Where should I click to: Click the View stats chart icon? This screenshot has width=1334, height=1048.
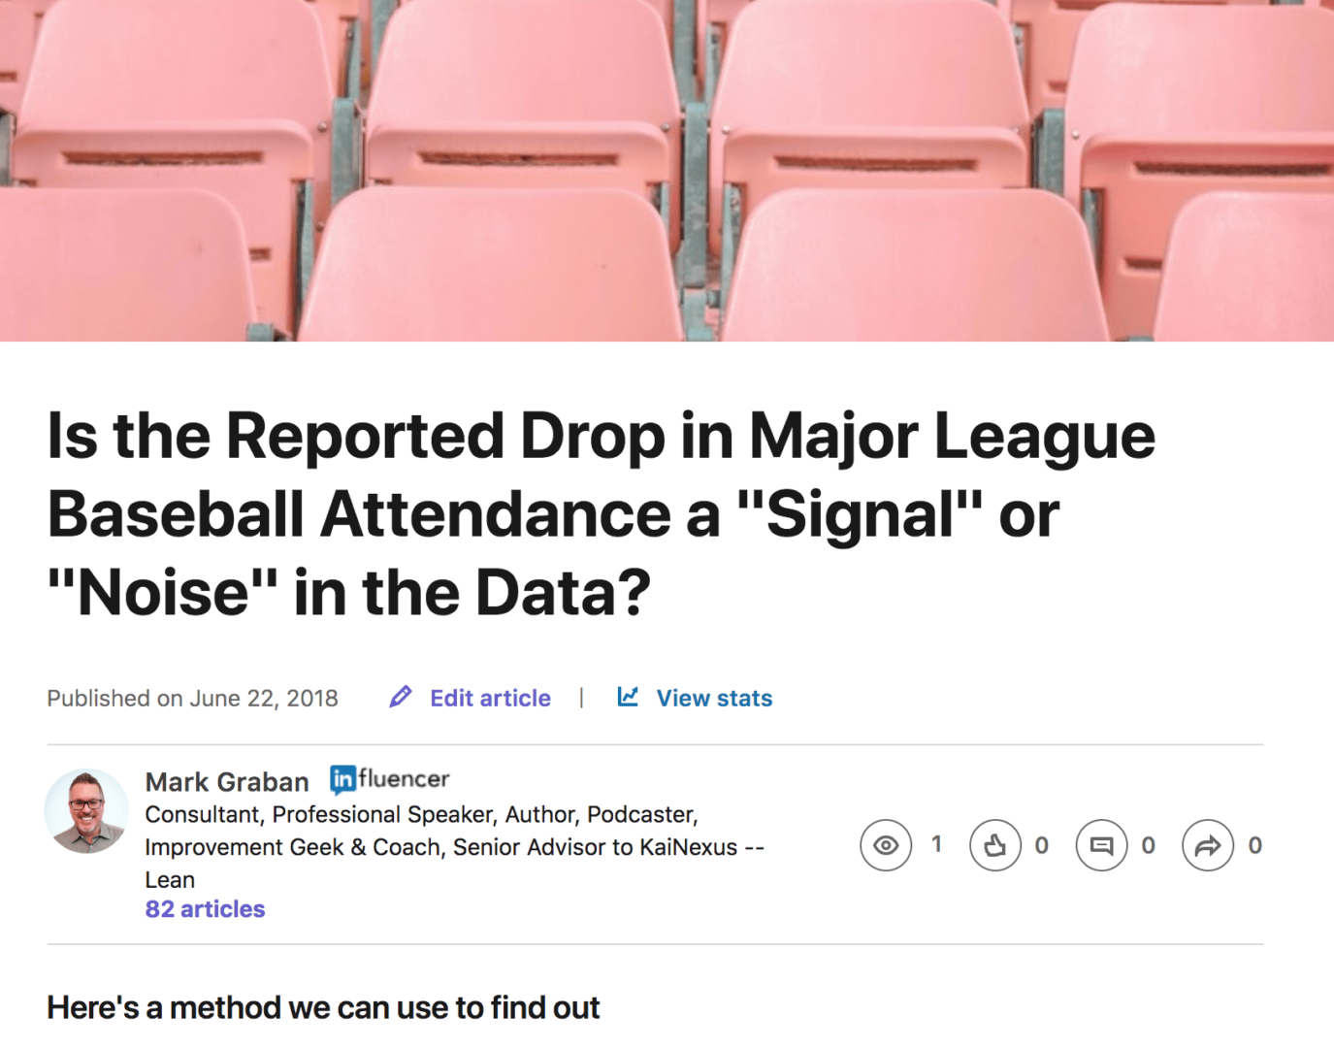[x=628, y=696]
